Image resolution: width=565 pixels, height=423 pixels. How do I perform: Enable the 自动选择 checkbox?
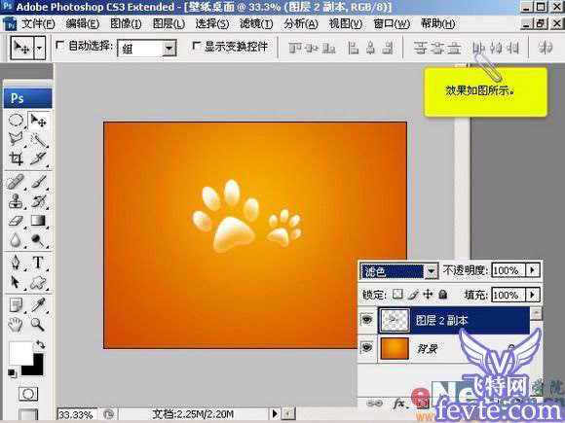[x=59, y=46]
